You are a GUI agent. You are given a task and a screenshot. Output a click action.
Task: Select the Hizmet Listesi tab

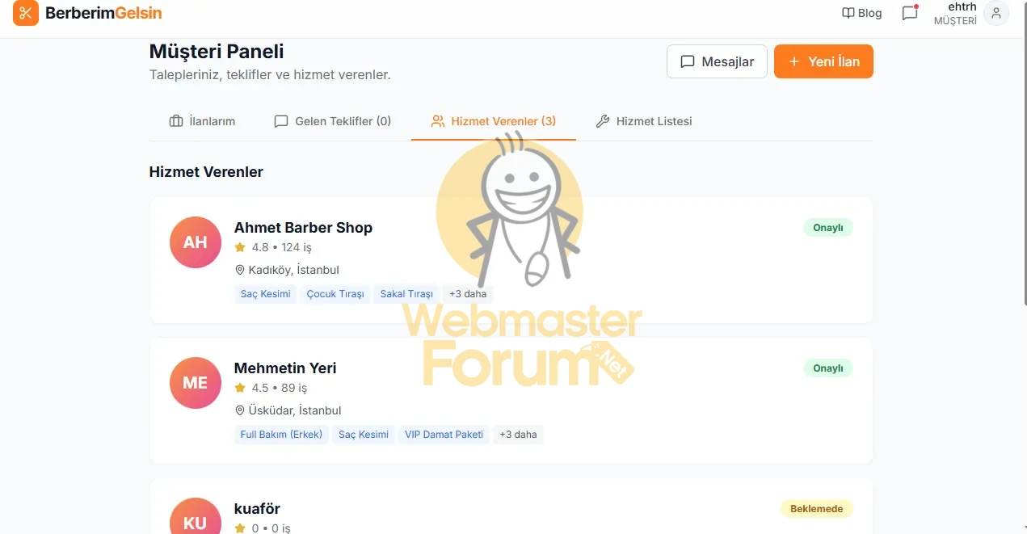click(644, 121)
